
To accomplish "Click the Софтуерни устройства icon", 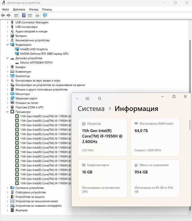I will [12, 192].
